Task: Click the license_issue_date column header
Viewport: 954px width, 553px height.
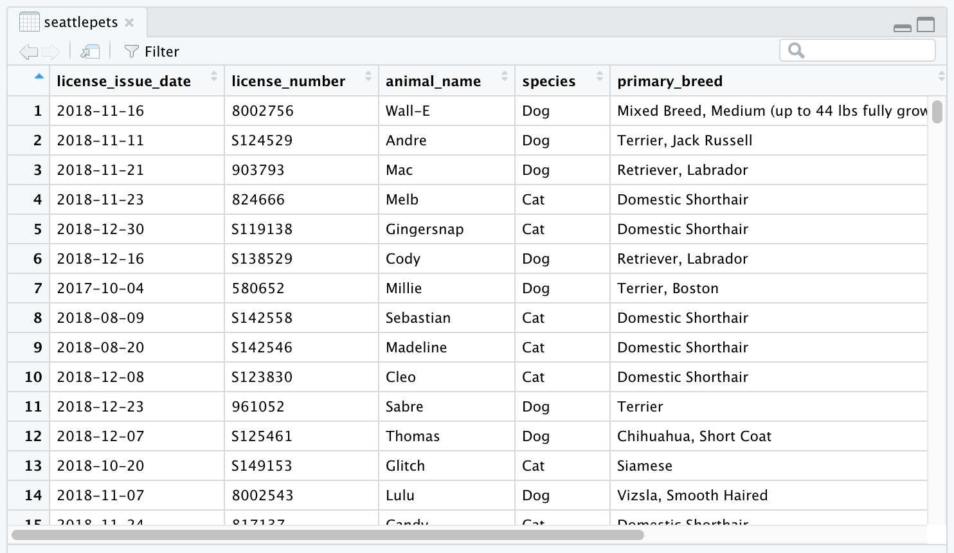Action: coord(122,80)
